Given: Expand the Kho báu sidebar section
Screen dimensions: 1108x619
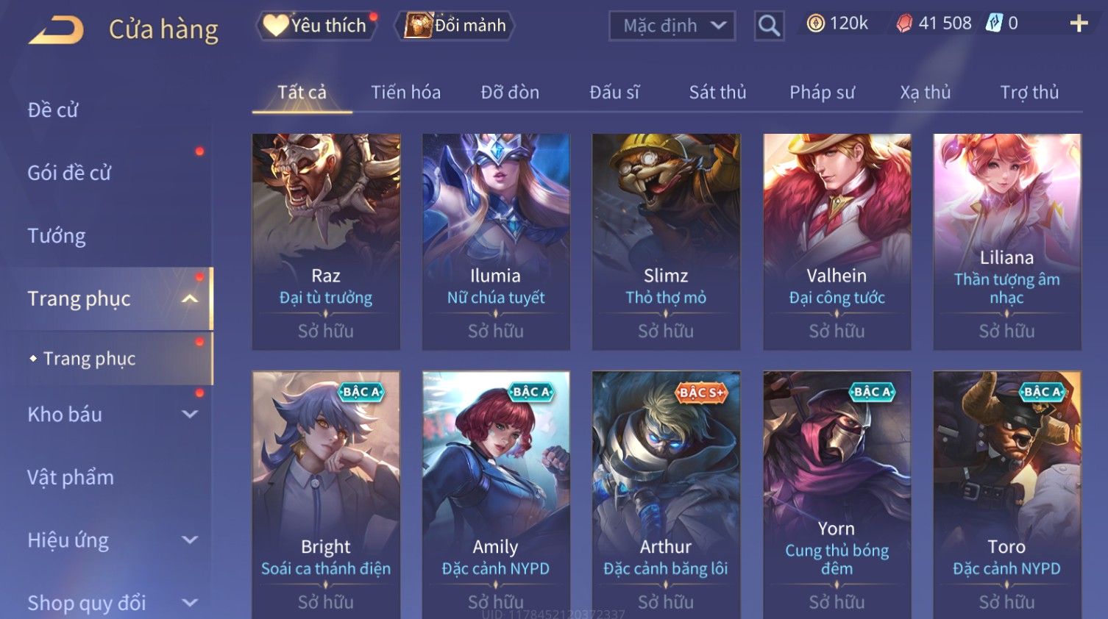Looking at the screenshot, I should click(x=190, y=415).
